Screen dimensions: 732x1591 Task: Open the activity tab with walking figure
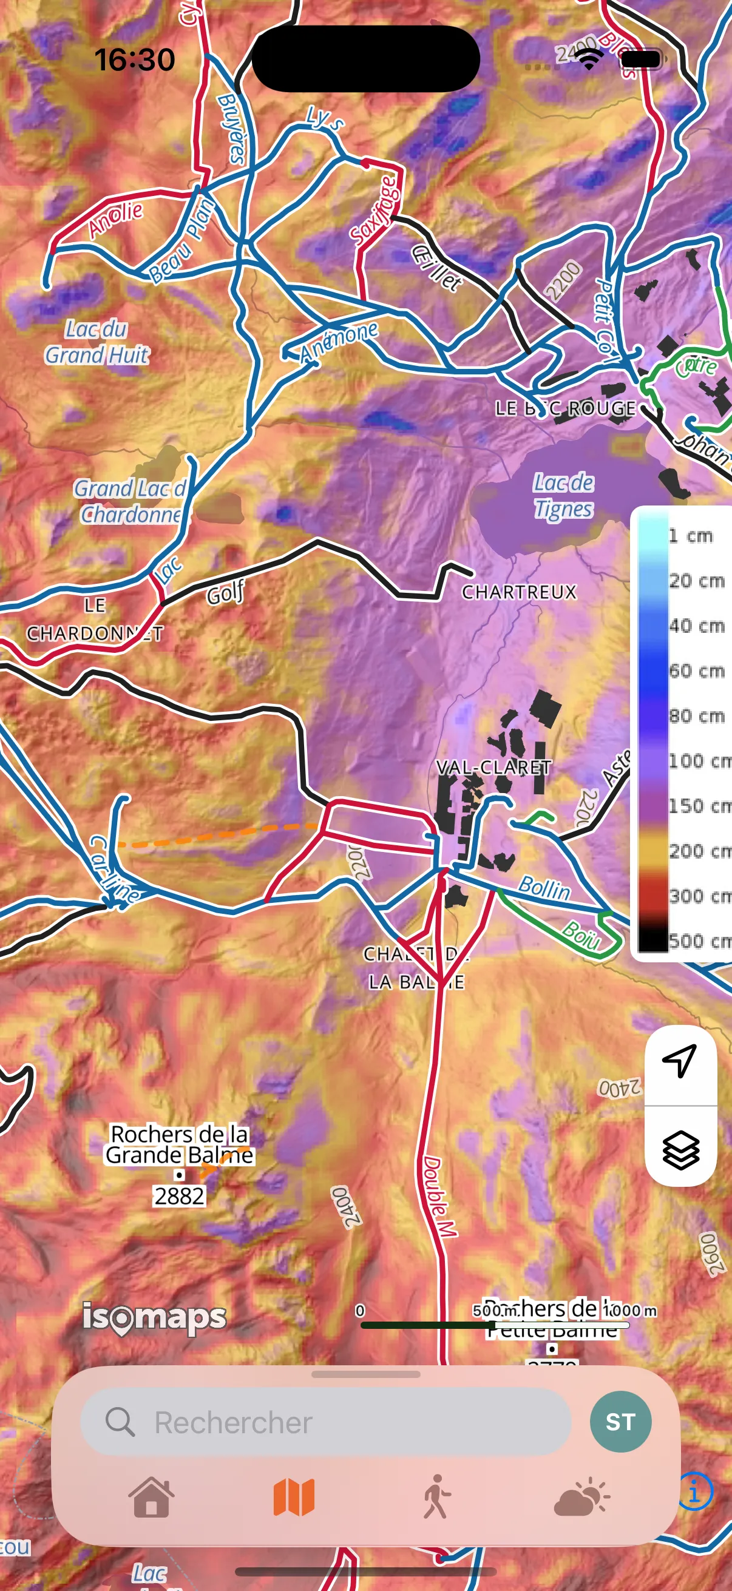(x=437, y=1497)
